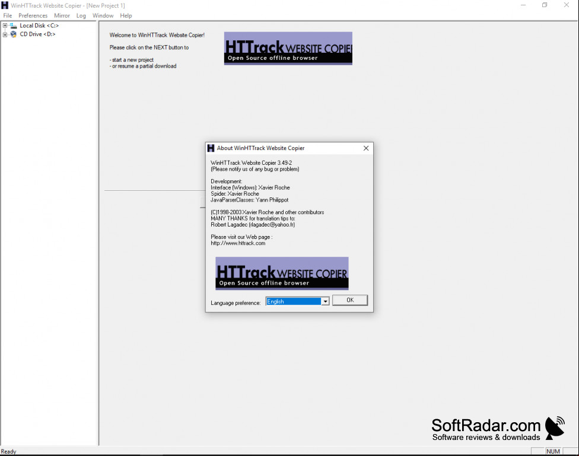Viewport: 579px width, 456px height.
Task: Close the WinHTTrack main window
Action: click(x=567, y=5)
